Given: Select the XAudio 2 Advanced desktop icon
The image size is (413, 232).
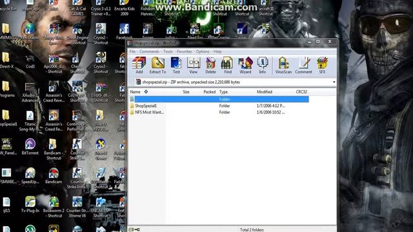Looking at the screenshot, I should click(x=30, y=93).
